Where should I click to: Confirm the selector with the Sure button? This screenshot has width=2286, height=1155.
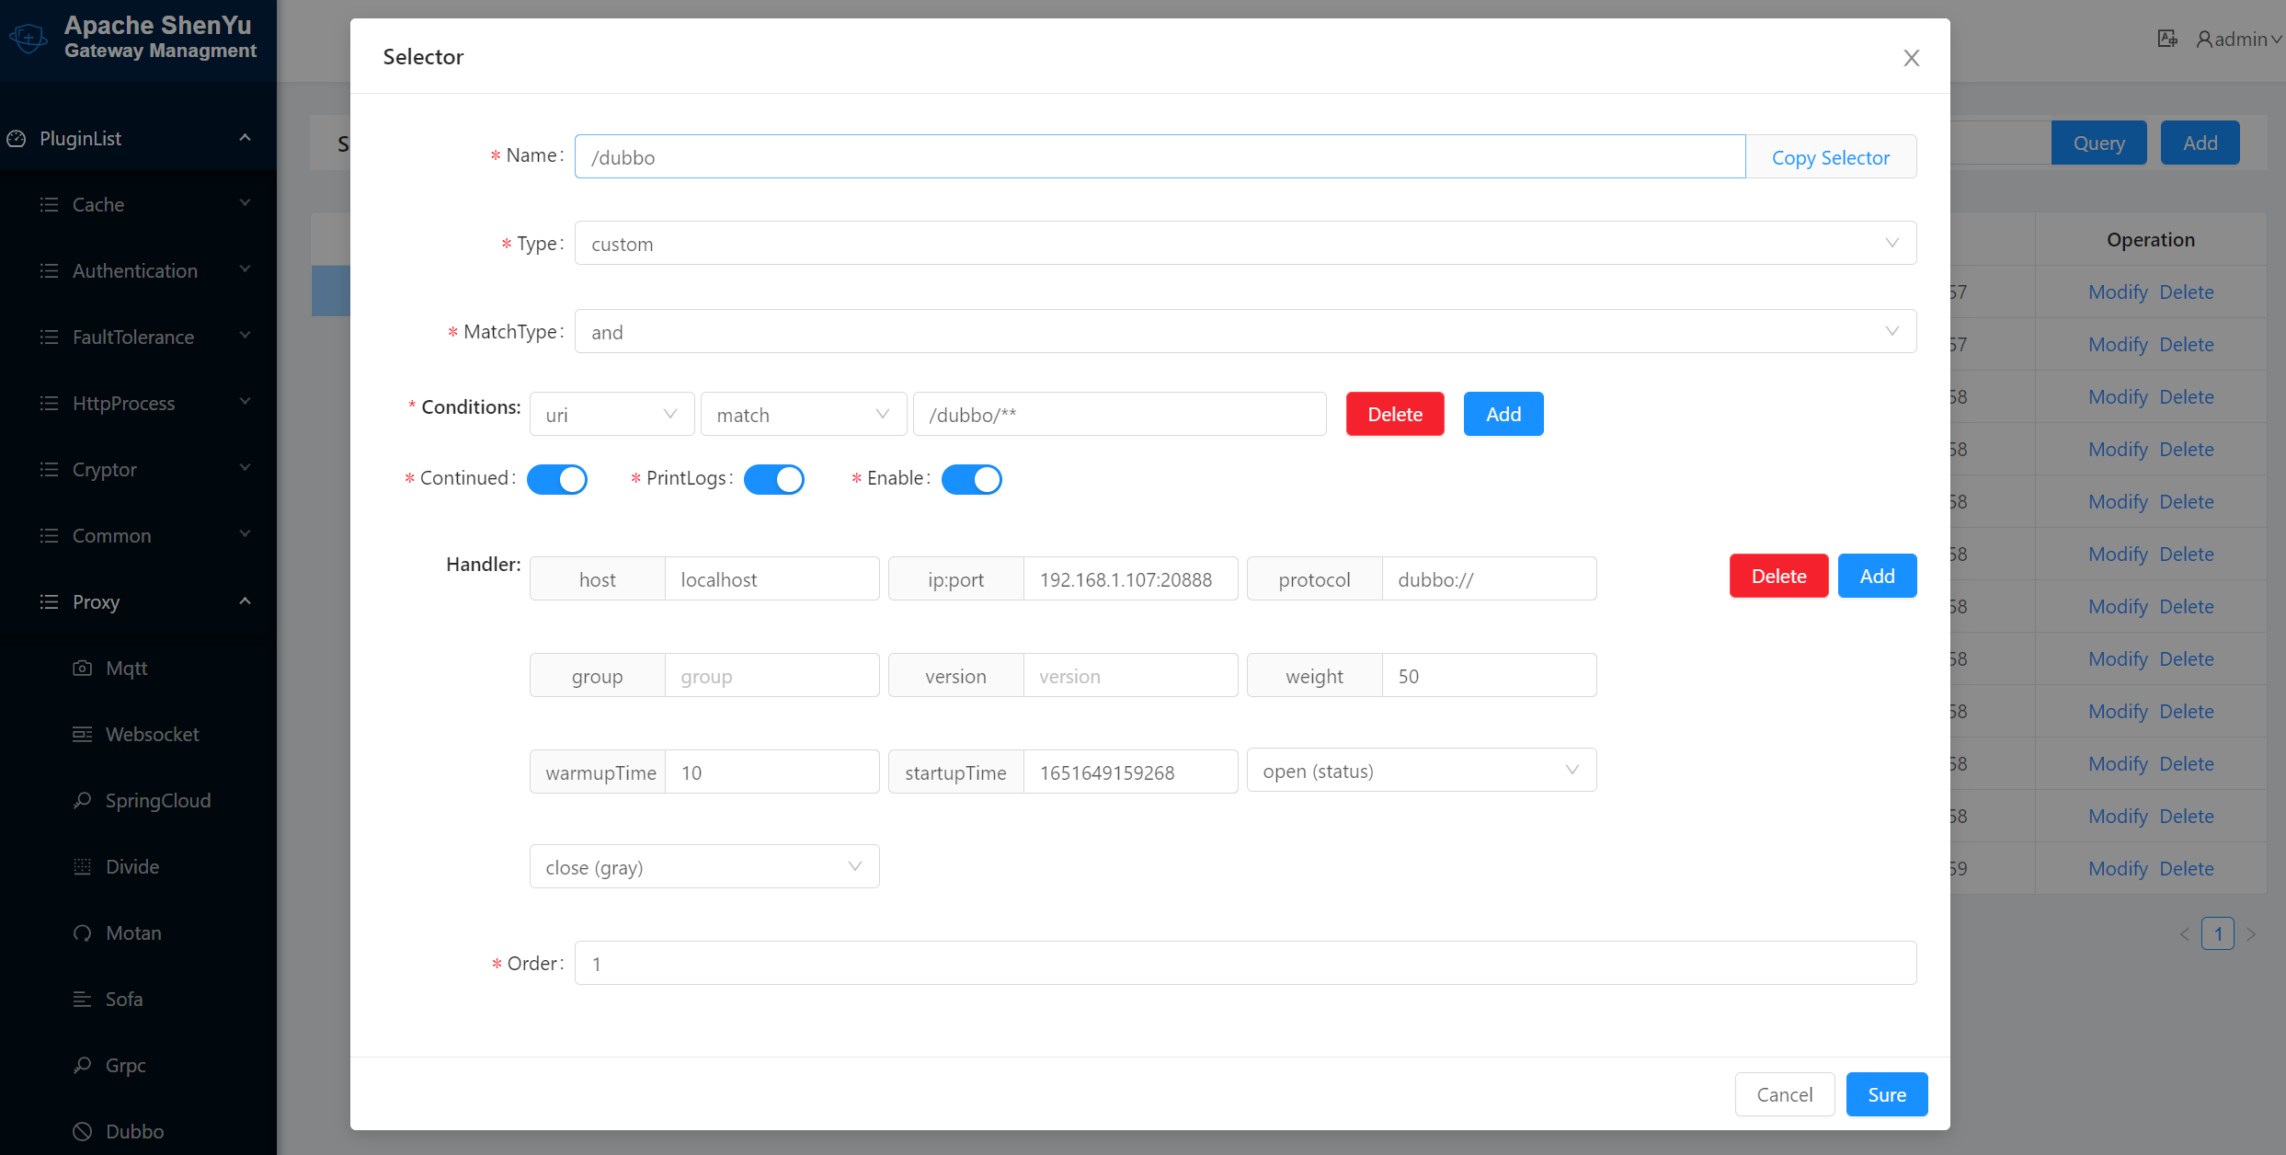pyautogui.click(x=1886, y=1094)
